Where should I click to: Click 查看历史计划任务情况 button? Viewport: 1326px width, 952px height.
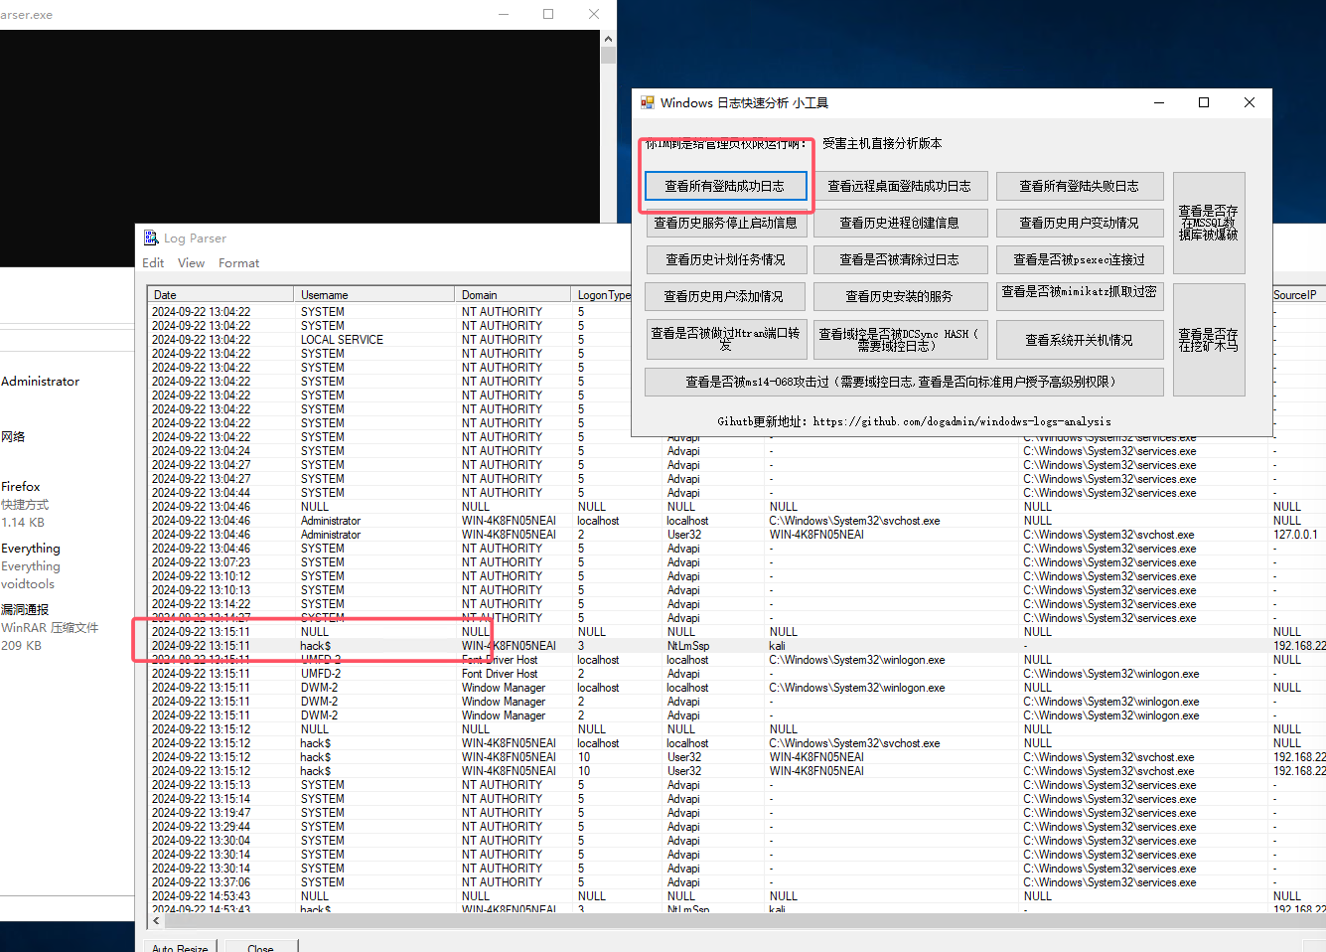[x=725, y=259]
